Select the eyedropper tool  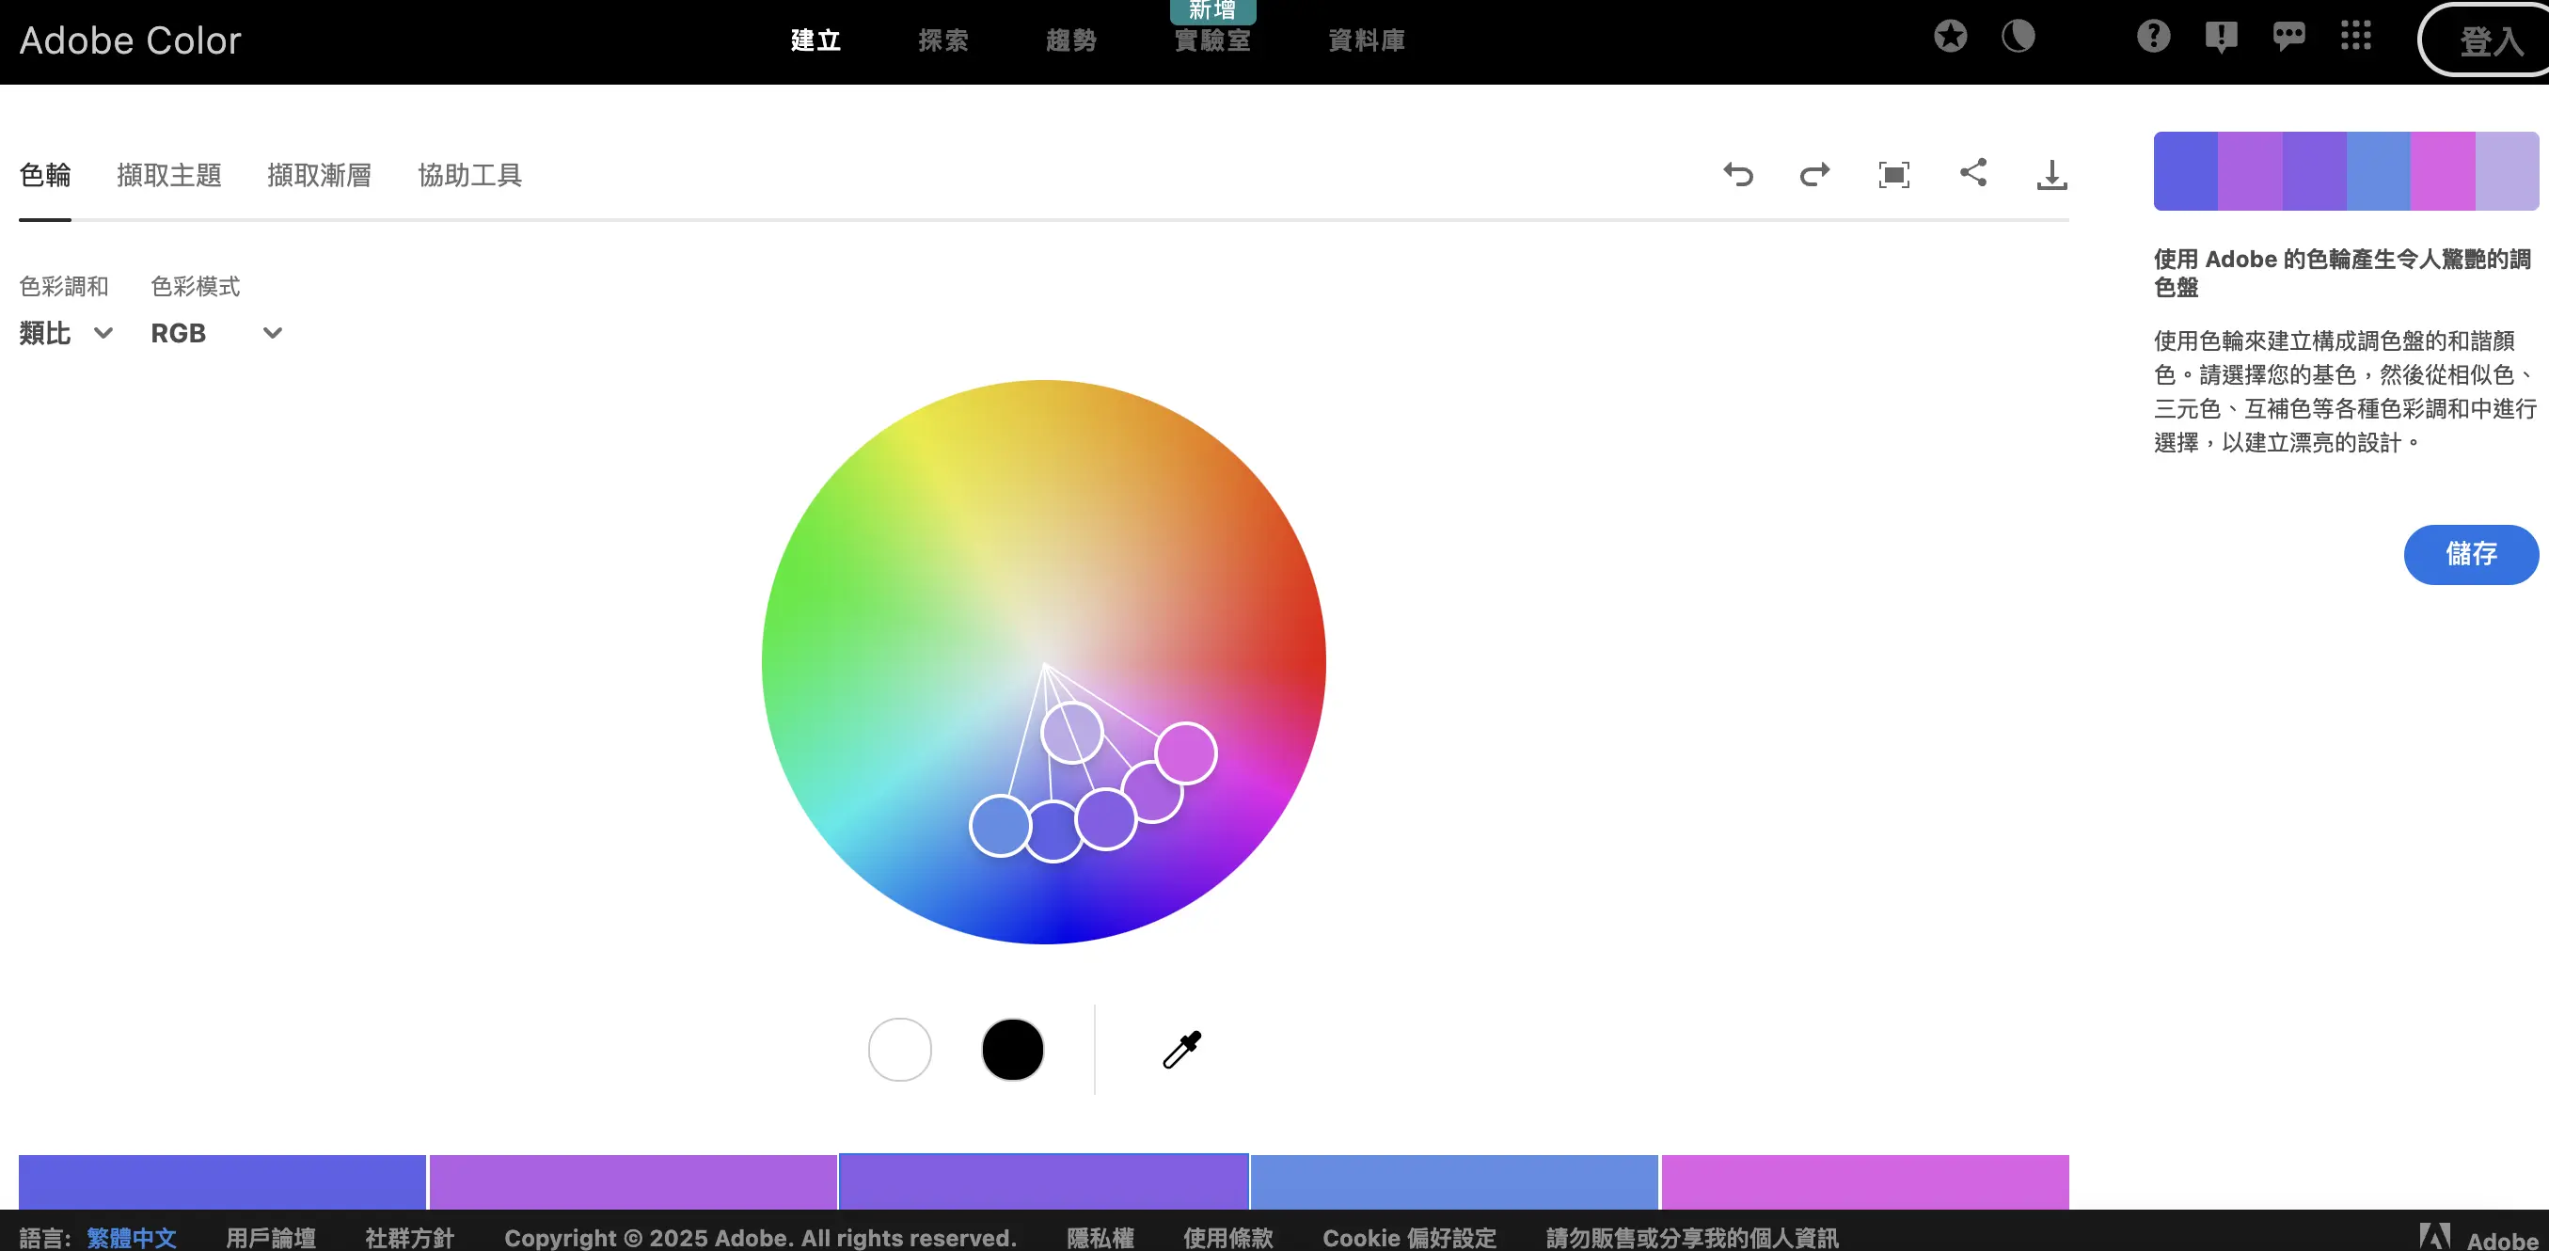(1180, 1050)
